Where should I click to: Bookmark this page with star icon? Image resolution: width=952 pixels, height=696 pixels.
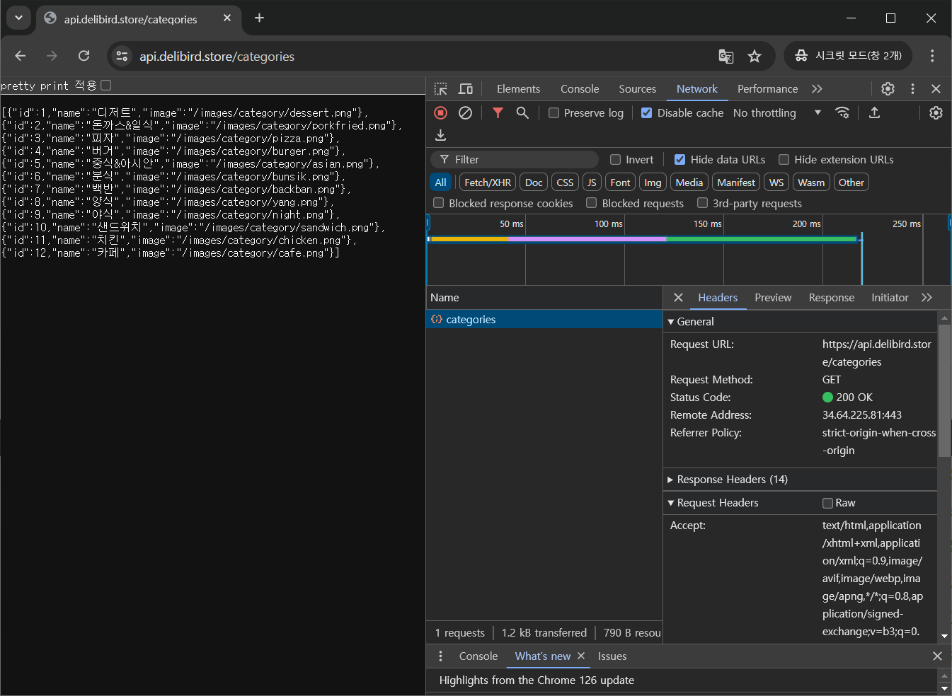[755, 57]
